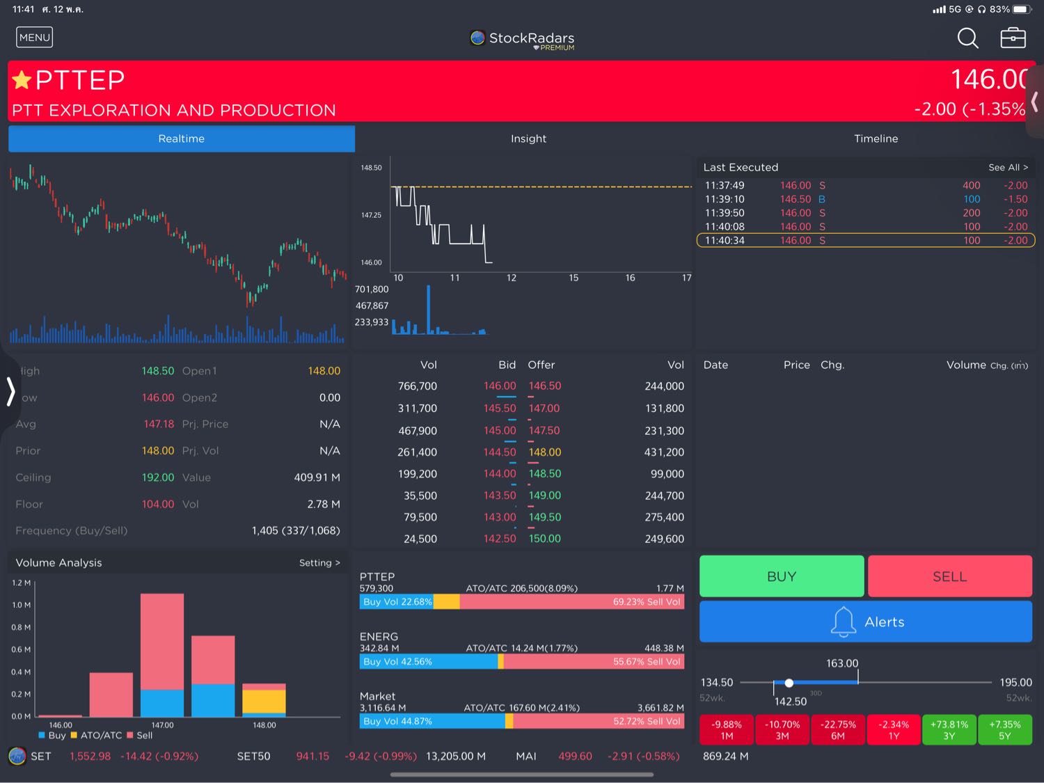This screenshot has width=1044, height=783.
Task: Tap the PTTEP buy/sell volume bar
Action: point(522,602)
